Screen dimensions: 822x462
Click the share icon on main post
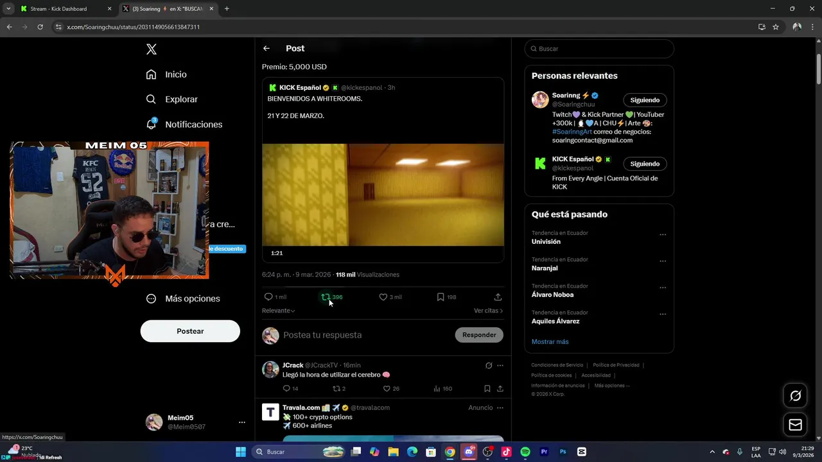click(498, 297)
